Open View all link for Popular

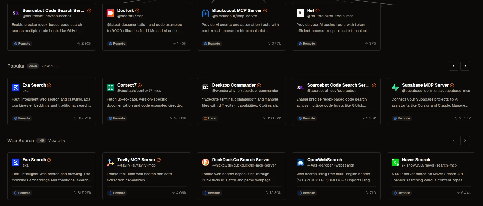point(50,66)
